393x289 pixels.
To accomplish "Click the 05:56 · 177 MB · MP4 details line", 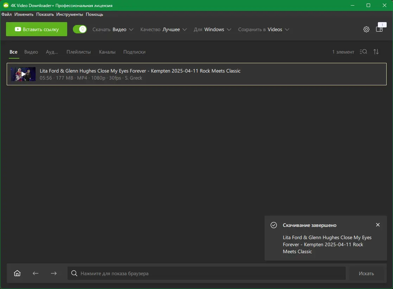I will point(91,78).
